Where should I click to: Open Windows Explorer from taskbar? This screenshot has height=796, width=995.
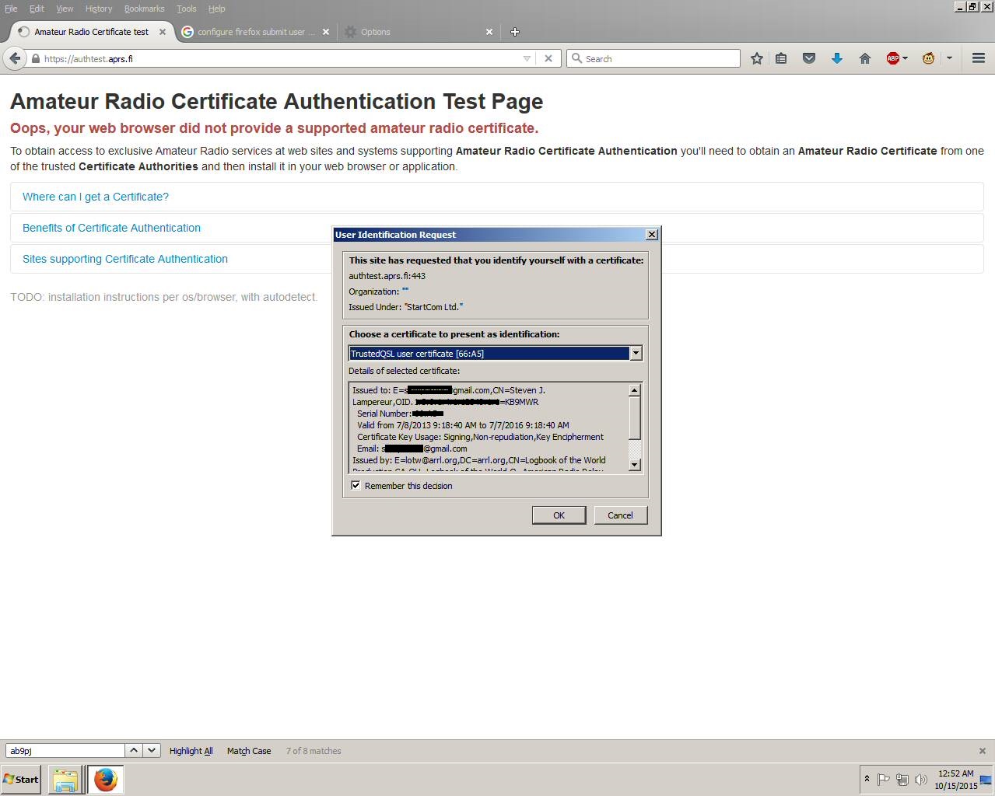pyautogui.click(x=65, y=780)
